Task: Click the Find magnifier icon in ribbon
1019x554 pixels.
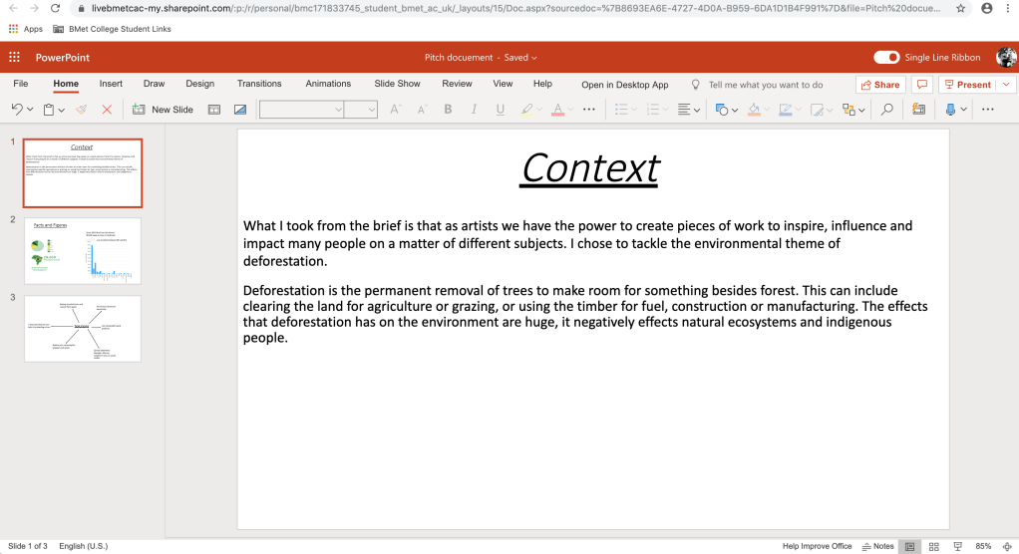Action: point(886,110)
